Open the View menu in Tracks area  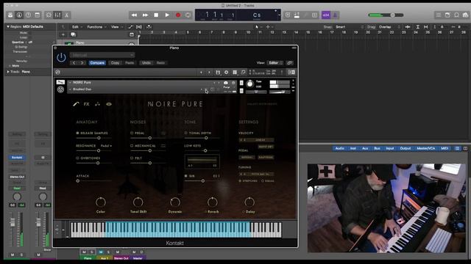click(116, 27)
